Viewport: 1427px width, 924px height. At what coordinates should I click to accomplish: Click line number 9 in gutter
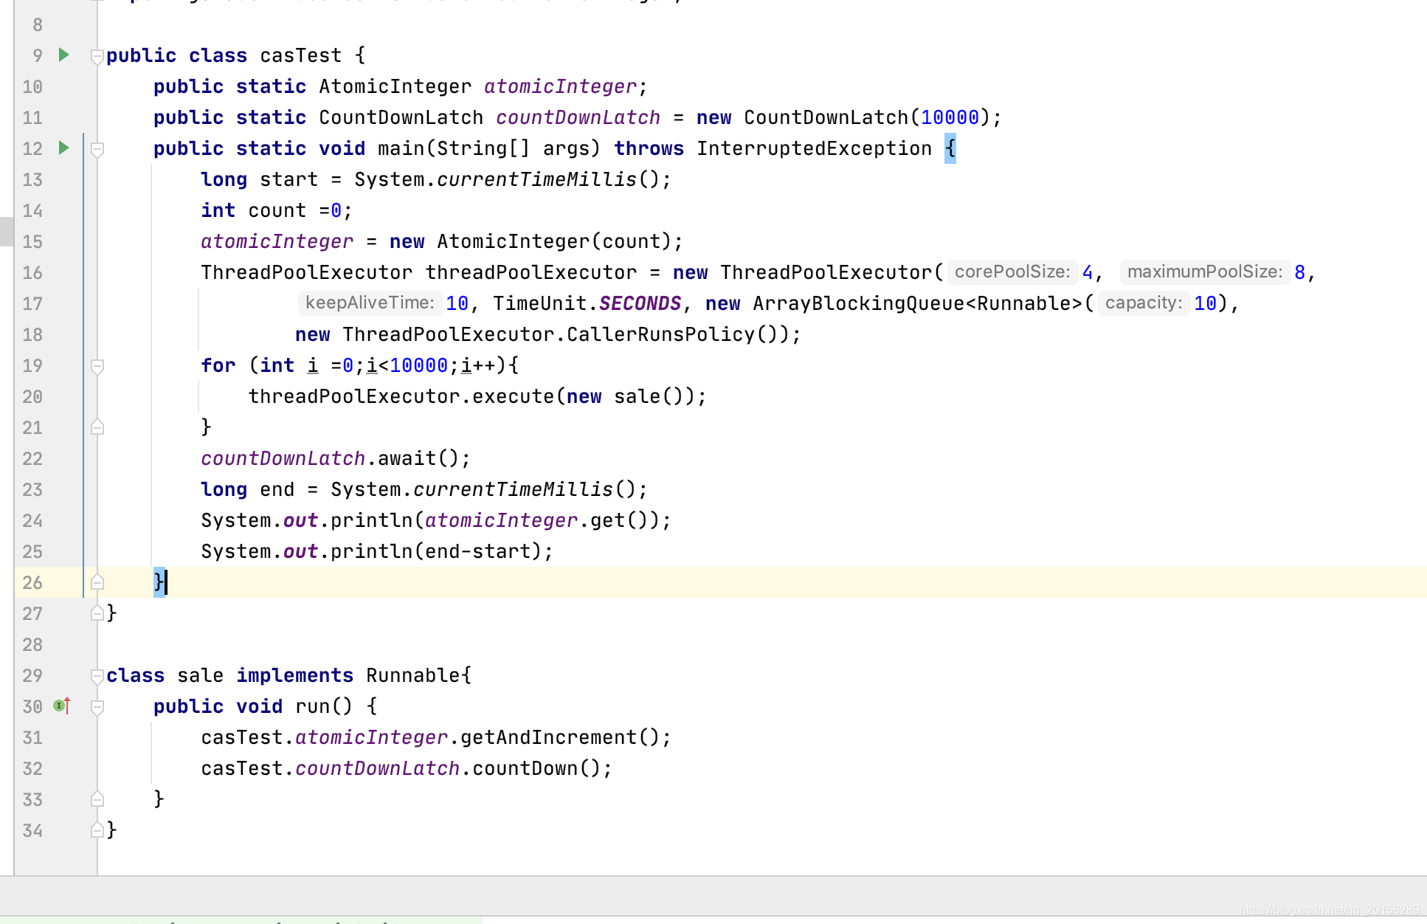(x=37, y=55)
